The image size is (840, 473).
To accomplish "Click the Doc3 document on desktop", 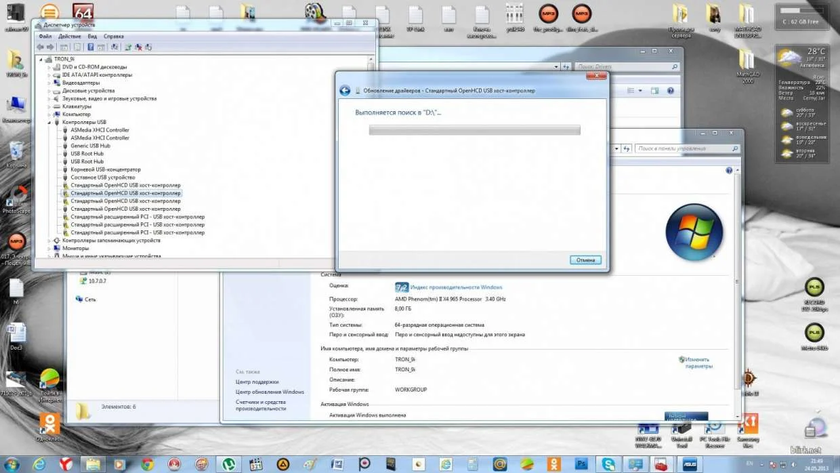I will [16, 336].
